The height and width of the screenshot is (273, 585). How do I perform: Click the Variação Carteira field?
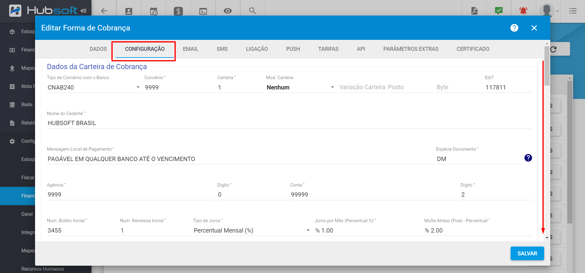click(x=362, y=87)
